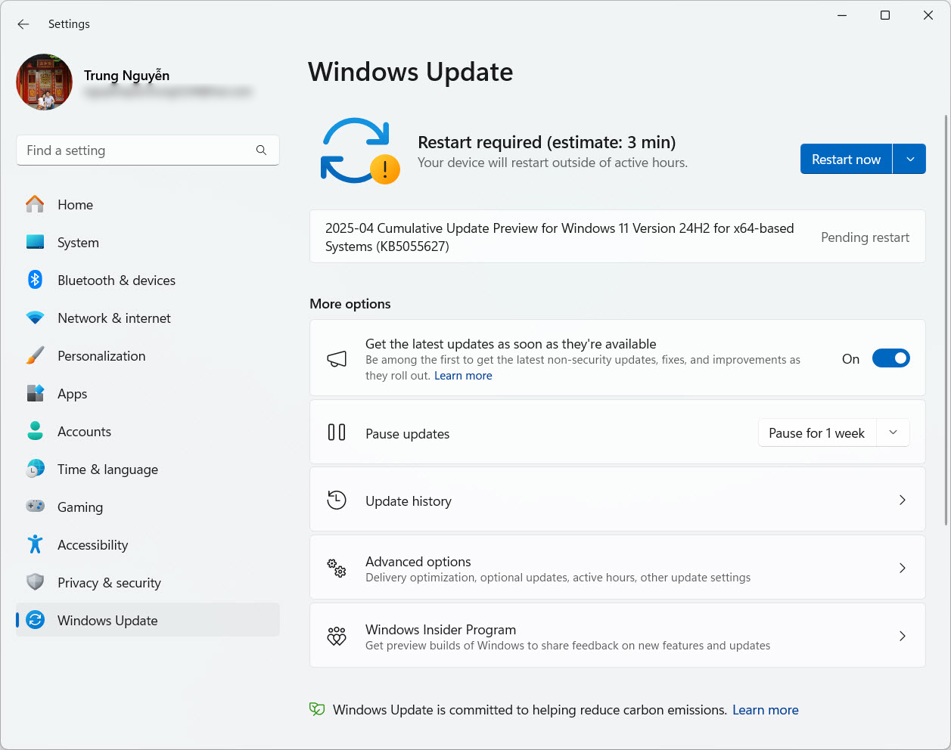Click Restart required estimate heading

pyautogui.click(x=546, y=142)
